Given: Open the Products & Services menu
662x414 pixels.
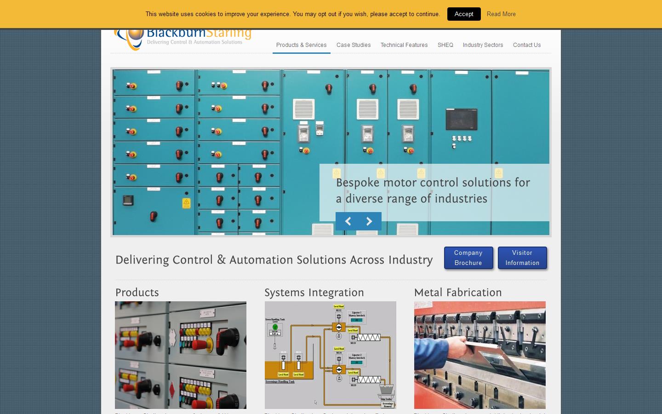Looking at the screenshot, I should 301,45.
